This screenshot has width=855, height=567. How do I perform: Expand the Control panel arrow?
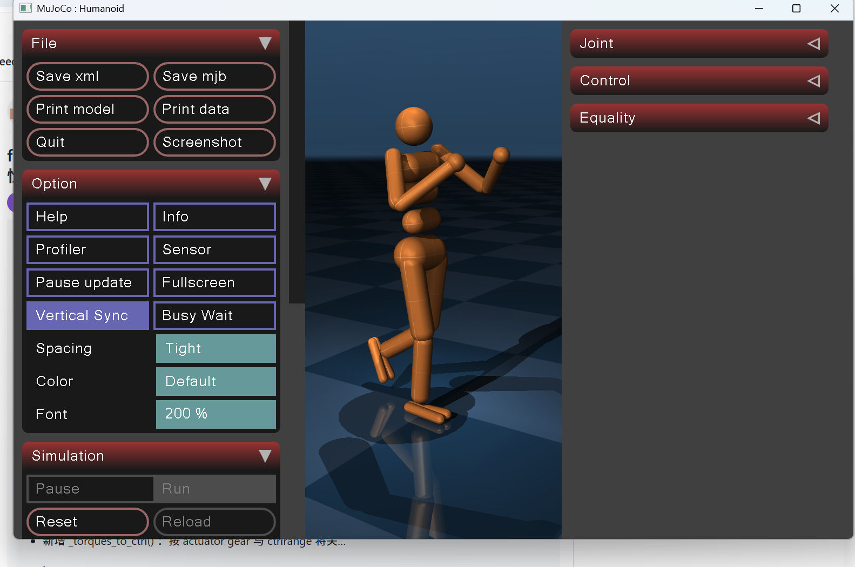[813, 80]
